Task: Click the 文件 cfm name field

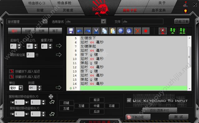Action: pos(142,21)
